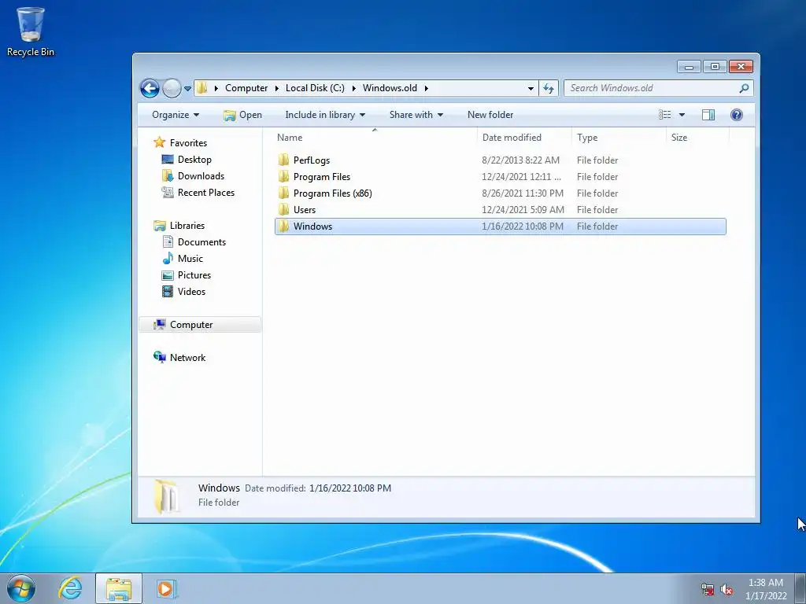Viewport: 806px width, 604px height.
Task: Click the blue Help icon
Action: (736, 115)
